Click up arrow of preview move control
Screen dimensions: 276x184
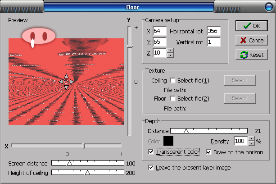point(66,76)
